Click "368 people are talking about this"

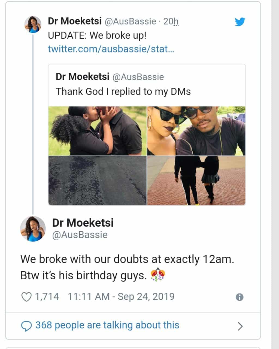pos(107,325)
